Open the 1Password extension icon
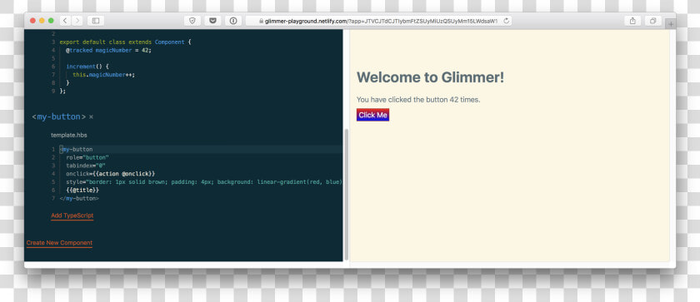This screenshot has height=302, width=700. tap(233, 21)
